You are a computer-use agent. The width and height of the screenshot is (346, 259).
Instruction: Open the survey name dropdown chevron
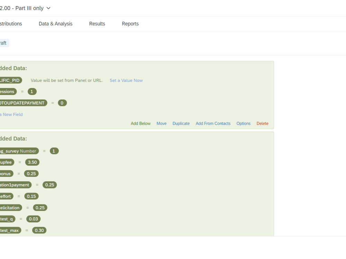pyautogui.click(x=48, y=8)
